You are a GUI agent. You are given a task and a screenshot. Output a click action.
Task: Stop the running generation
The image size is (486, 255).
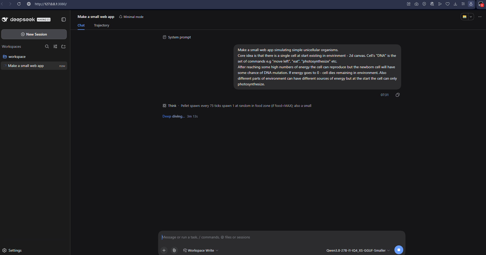click(x=399, y=250)
